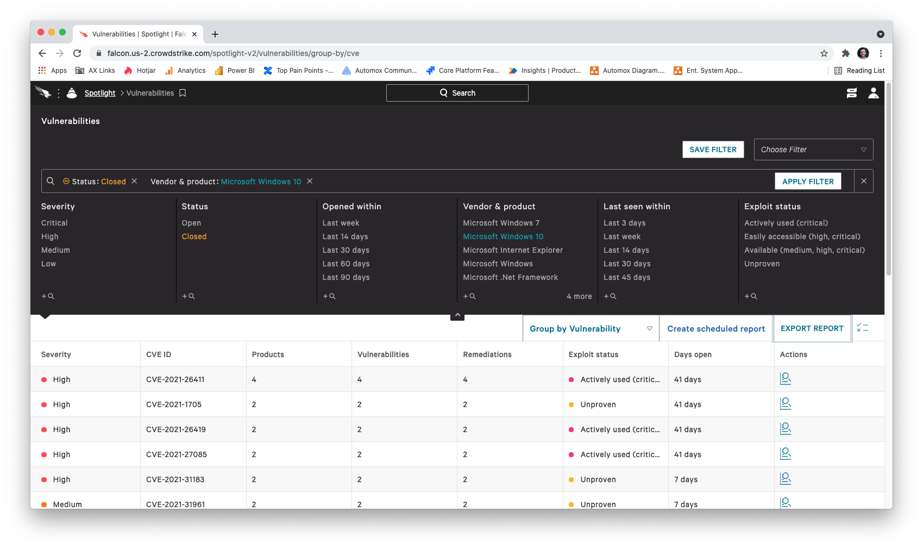Viewport: 923px width, 549px height.
Task: Click the CrowdStrike falcon logo icon
Action: [x=43, y=92]
